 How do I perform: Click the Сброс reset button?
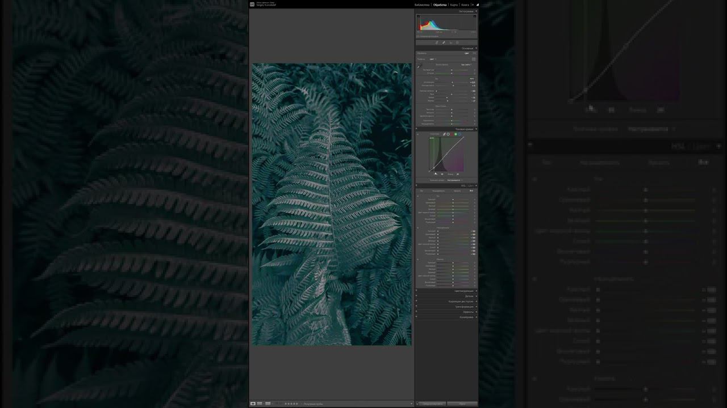point(462,403)
